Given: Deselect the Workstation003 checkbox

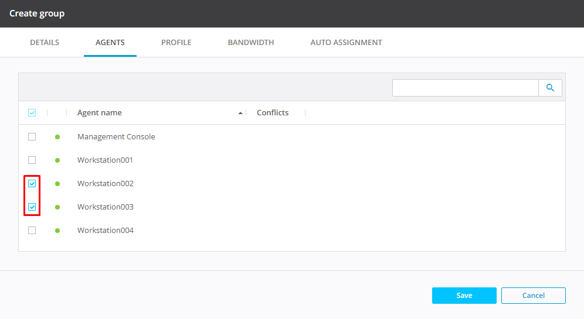Looking at the screenshot, I should 32,207.
